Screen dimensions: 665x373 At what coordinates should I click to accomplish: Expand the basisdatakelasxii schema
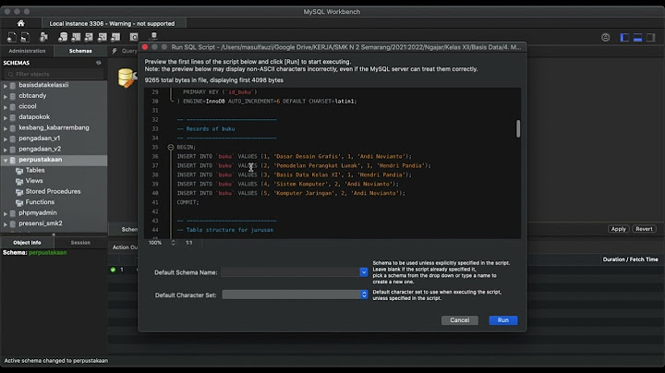click(x=6, y=85)
